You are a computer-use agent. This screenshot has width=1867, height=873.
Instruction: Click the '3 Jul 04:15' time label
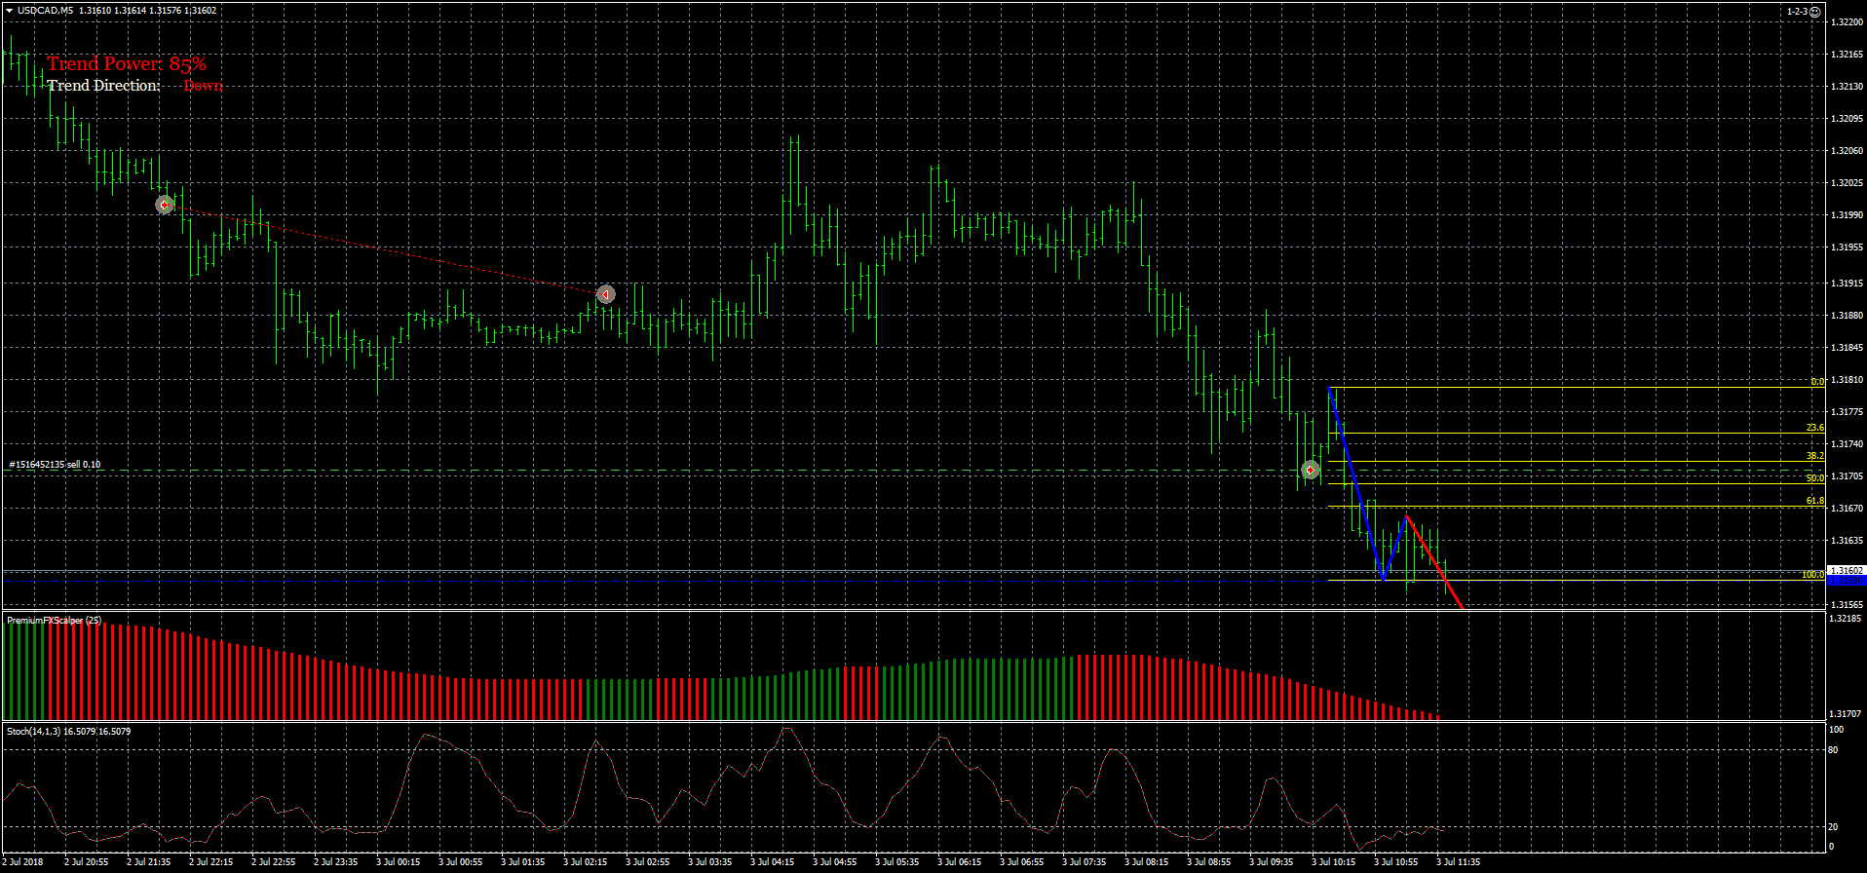coord(773,862)
